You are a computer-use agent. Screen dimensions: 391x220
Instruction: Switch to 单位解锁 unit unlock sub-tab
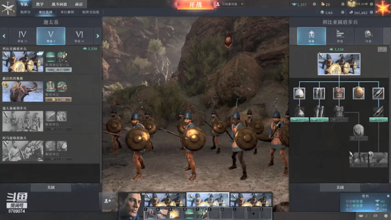tap(67, 12)
